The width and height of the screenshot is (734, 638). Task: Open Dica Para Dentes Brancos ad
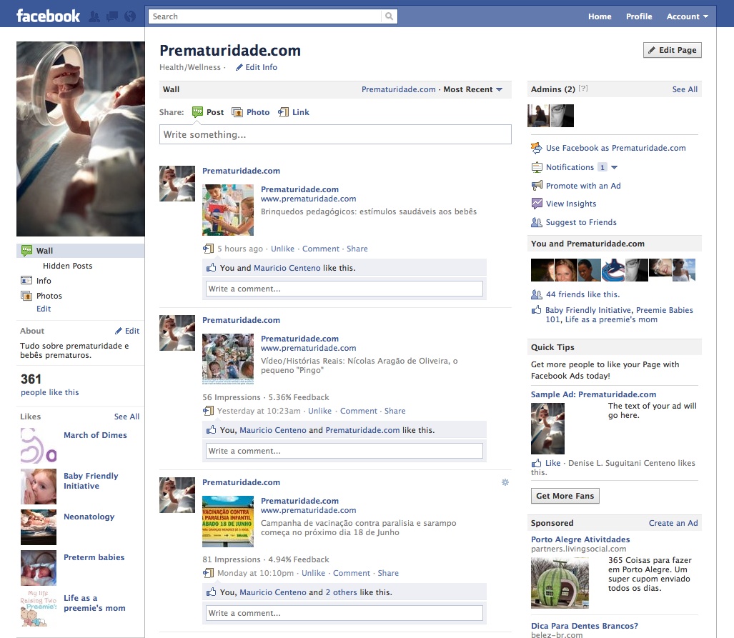[x=584, y=627]
